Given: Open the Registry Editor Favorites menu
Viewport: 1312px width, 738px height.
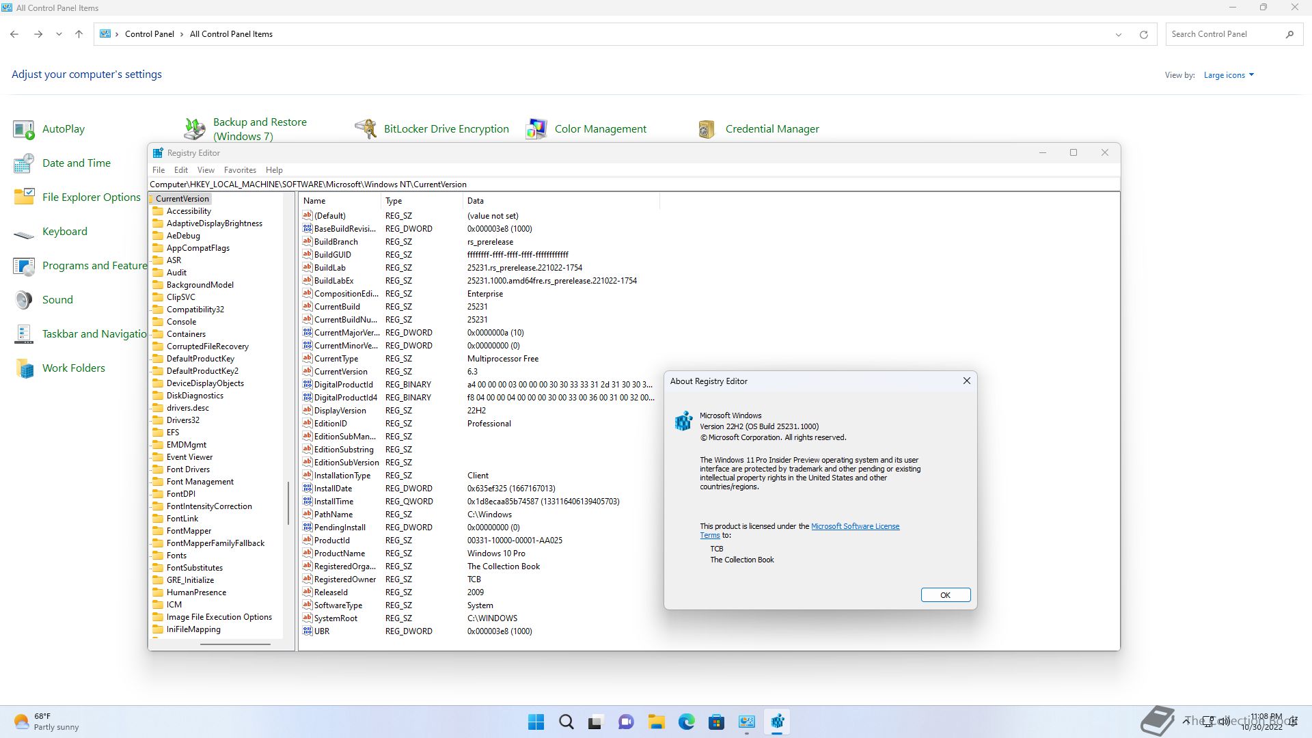Looking at the screenshot, I should 240,170.
